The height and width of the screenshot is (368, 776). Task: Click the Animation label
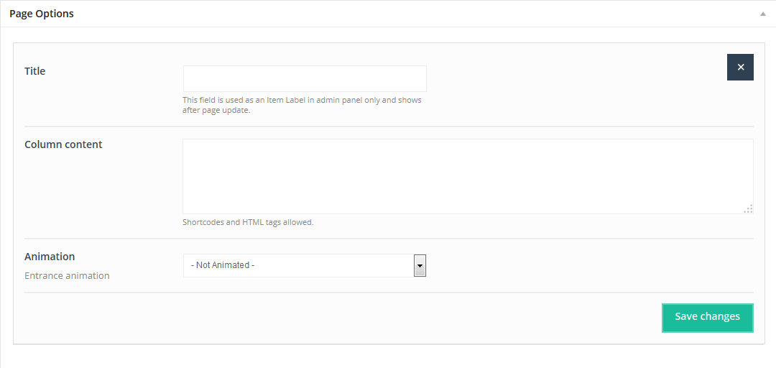pos(50,257)
